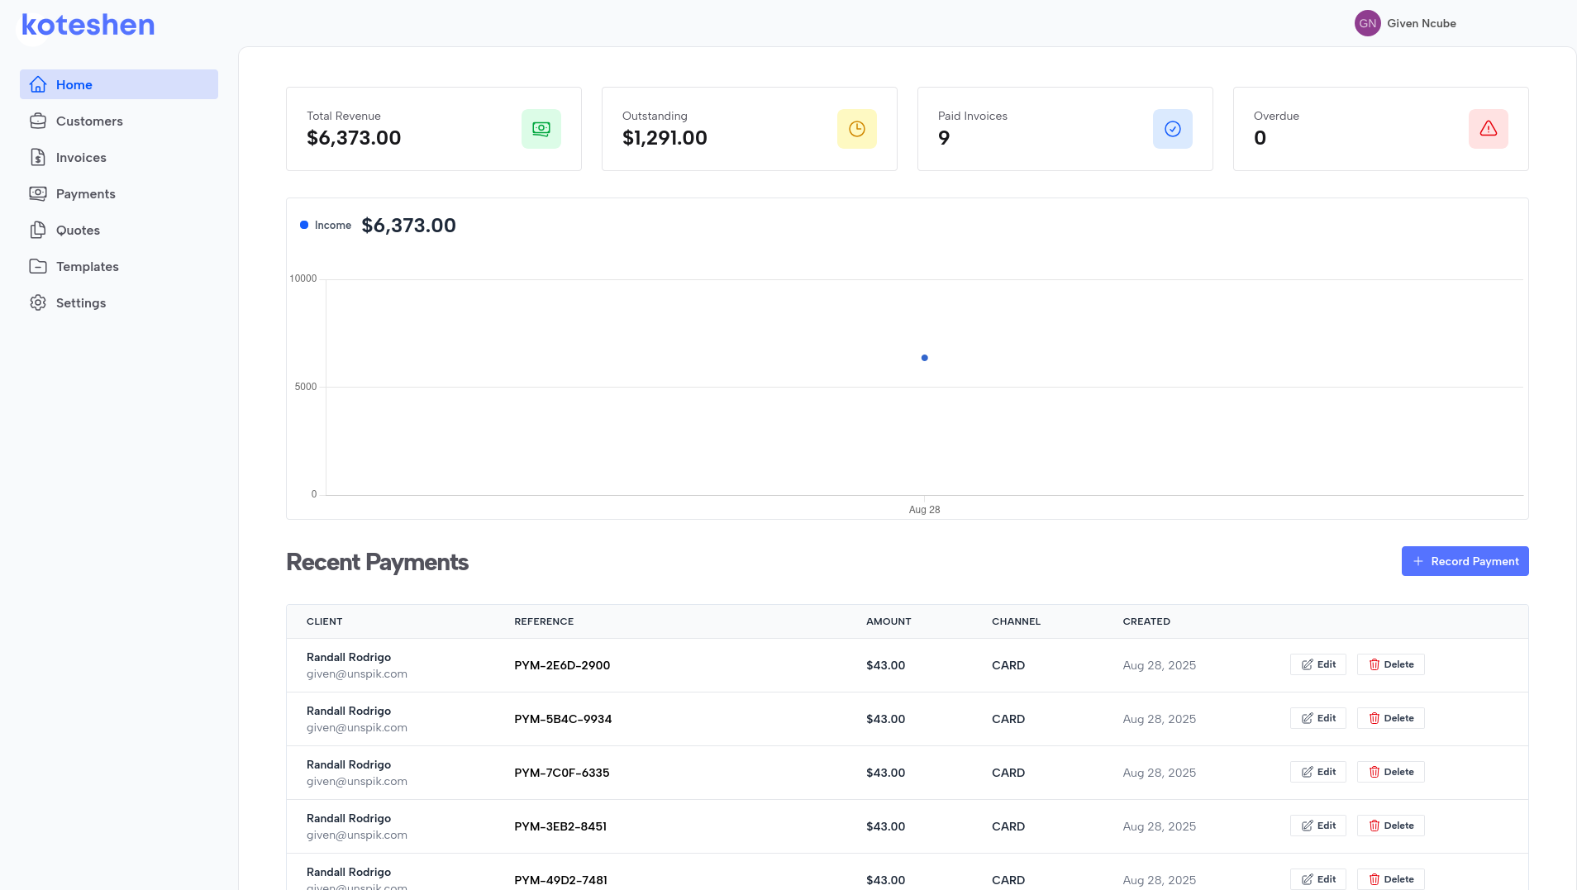Image resolution: width=1577 pixels, height=890 pixels.
Task: Select the Aug 28 data point on chart
Action: coord(924,358)
